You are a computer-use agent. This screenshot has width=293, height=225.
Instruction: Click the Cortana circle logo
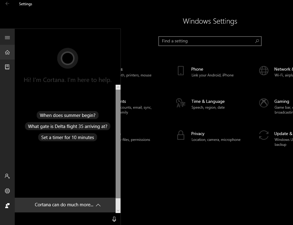68,58
